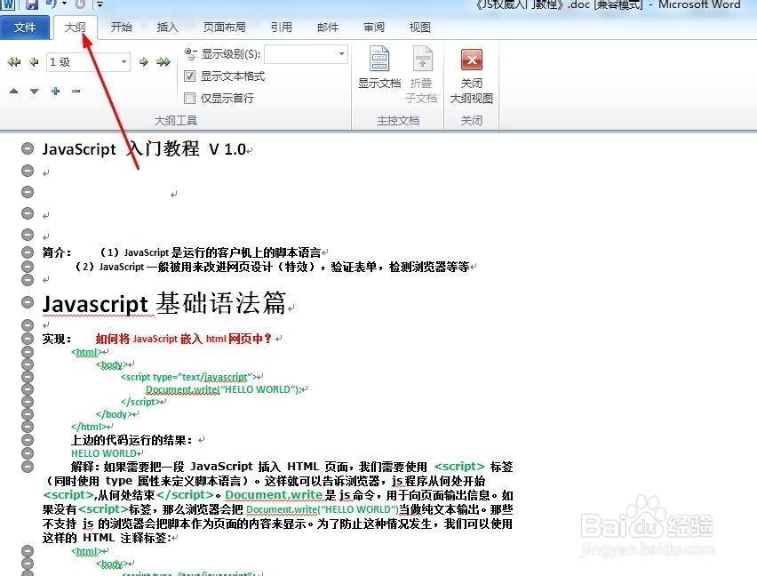Open the 文件 file menu
The width and height of the screenshot is (757, 576).
[25, 28]
